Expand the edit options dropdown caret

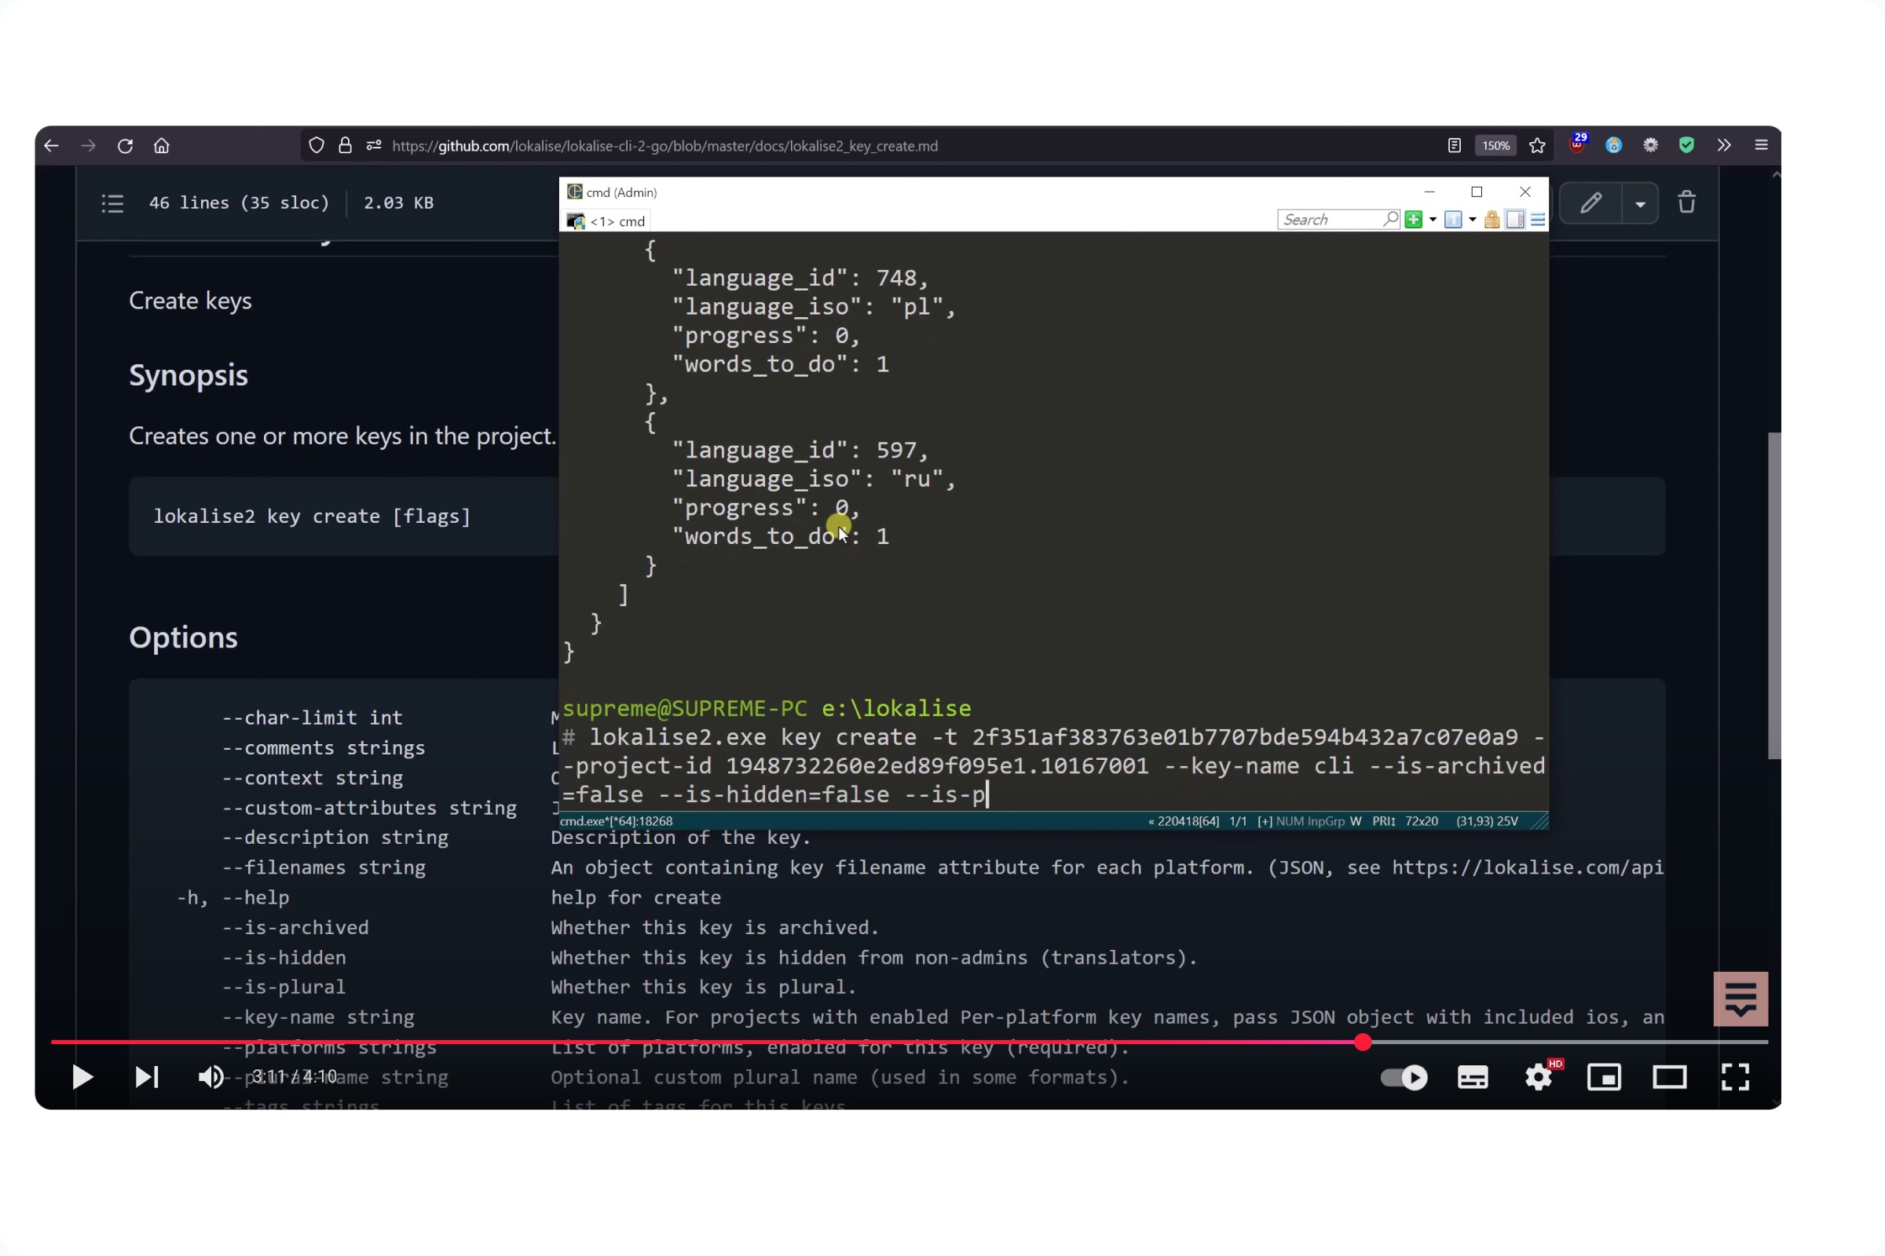click(x=1641, y=204)
